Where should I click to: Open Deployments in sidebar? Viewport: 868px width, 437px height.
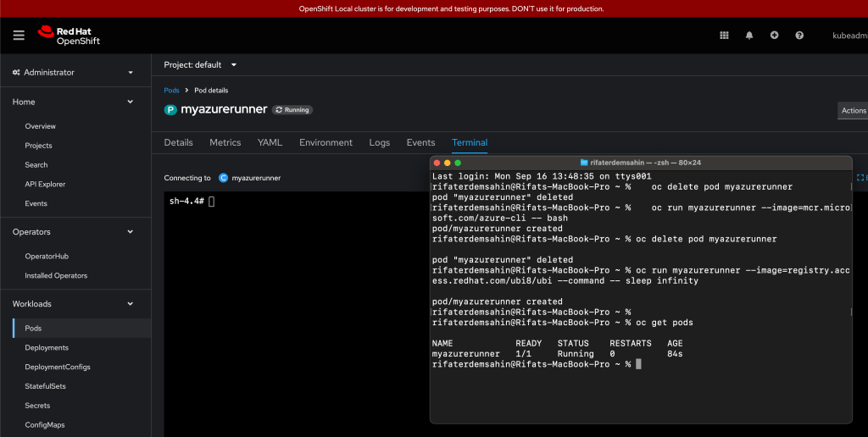click(47, 347)
